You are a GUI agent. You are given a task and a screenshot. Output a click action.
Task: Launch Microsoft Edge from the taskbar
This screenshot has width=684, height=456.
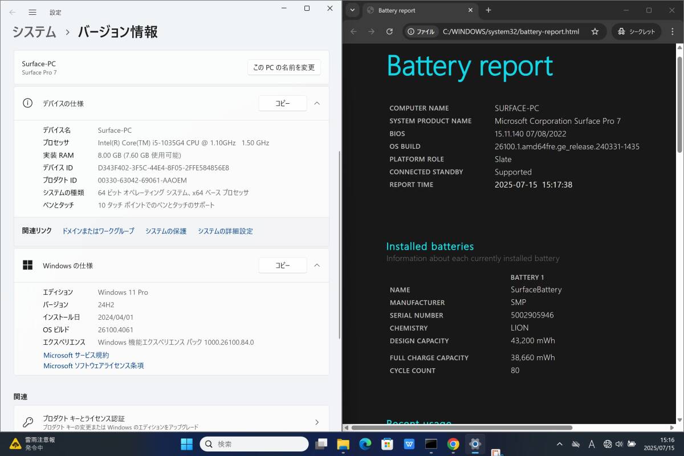[x=365, y=443]
